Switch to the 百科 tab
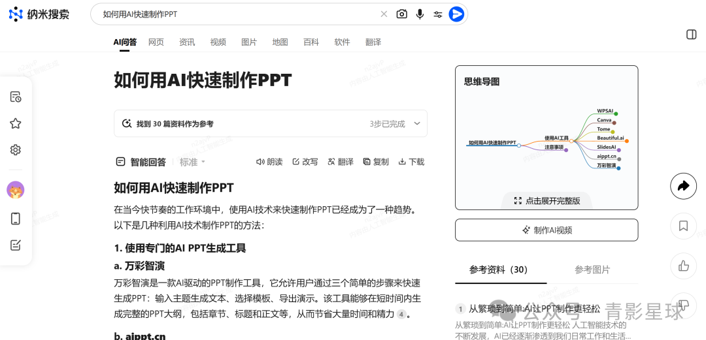The height and width of the screenshot is (340, 706). [x=311, y=42]
